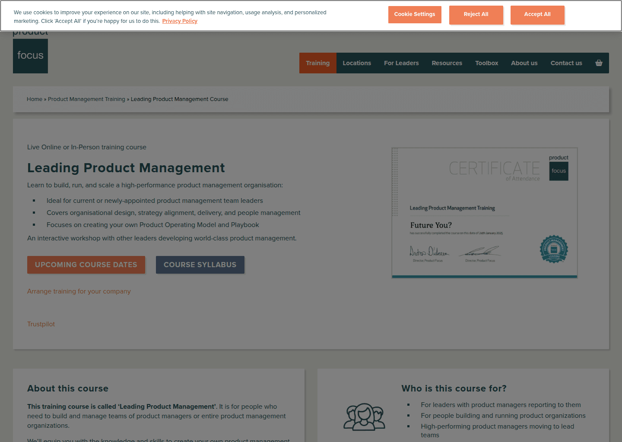Open the For Leaders menu
The image size is (622, 442).
click(x=401, y=63)
